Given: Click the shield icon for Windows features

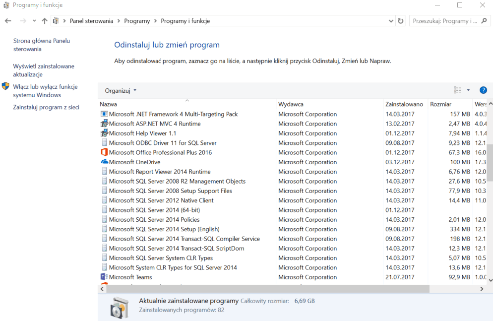Looking at the screenshot, I should pos(5,86).
